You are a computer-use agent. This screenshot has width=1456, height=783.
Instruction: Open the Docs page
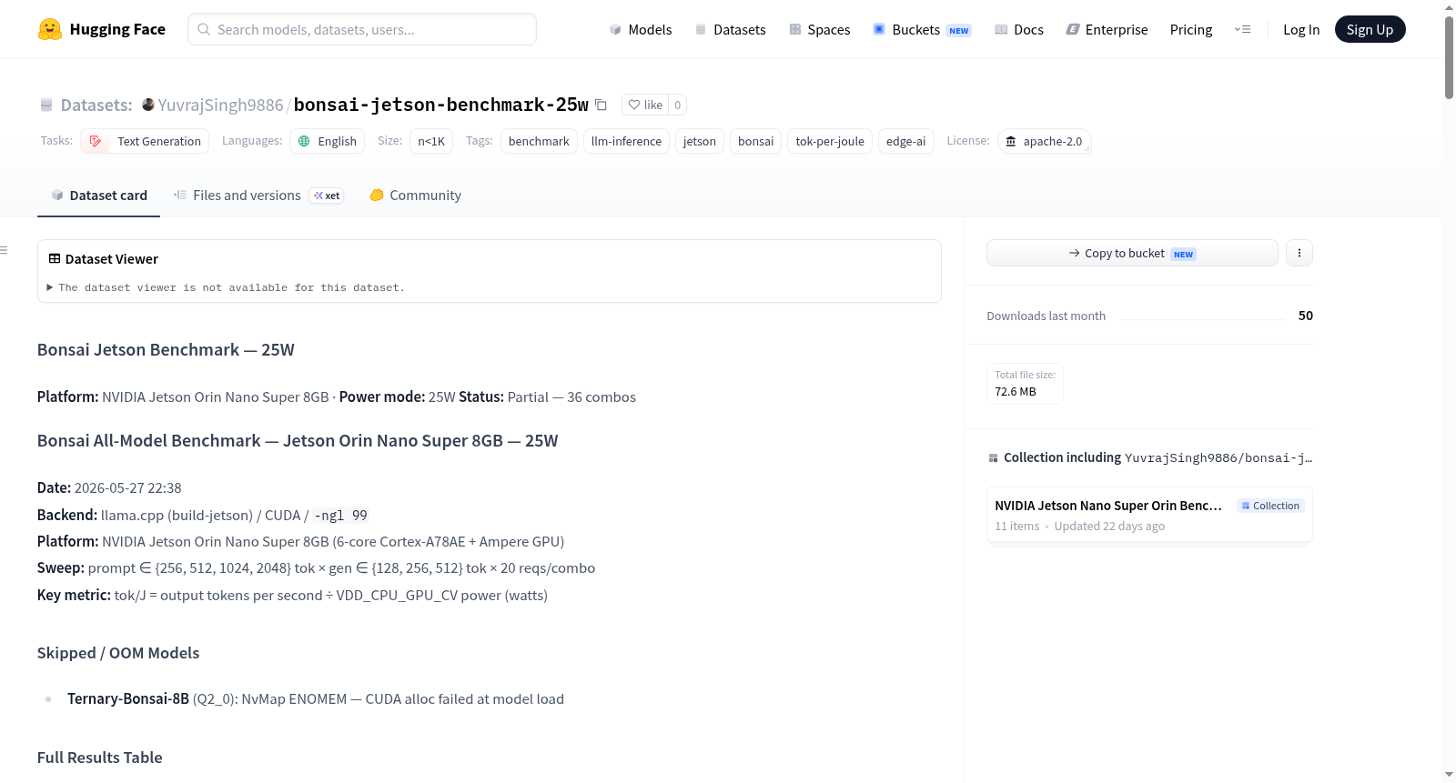click(x=1018, y=29)
